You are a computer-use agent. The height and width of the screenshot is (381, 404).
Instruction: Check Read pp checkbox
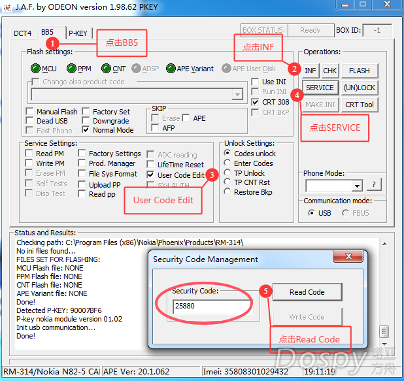point(82,193)
